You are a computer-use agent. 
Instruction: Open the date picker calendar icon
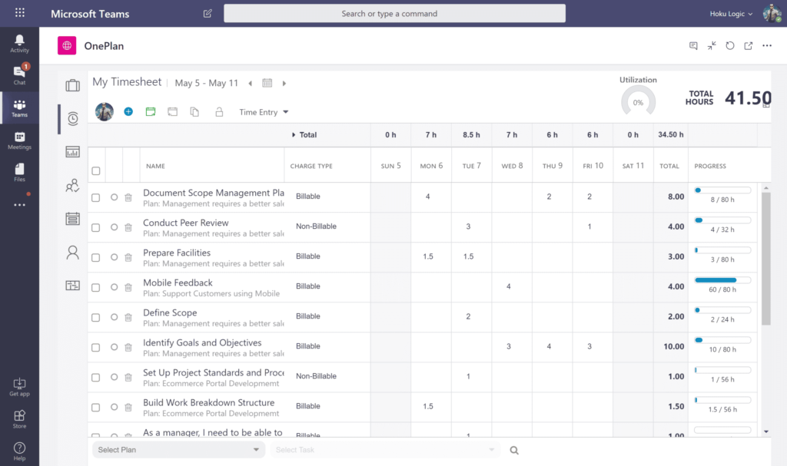(267, 83)
